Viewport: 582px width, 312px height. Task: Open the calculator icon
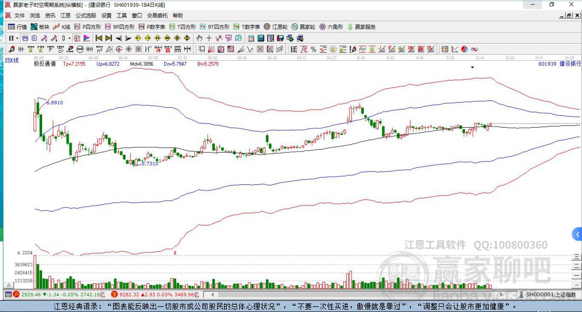click(260, 38)
